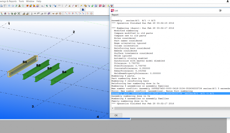Open the Help menu
This screenshot has height=133, width=230.
pyautogui.click(x=39, y=1)
